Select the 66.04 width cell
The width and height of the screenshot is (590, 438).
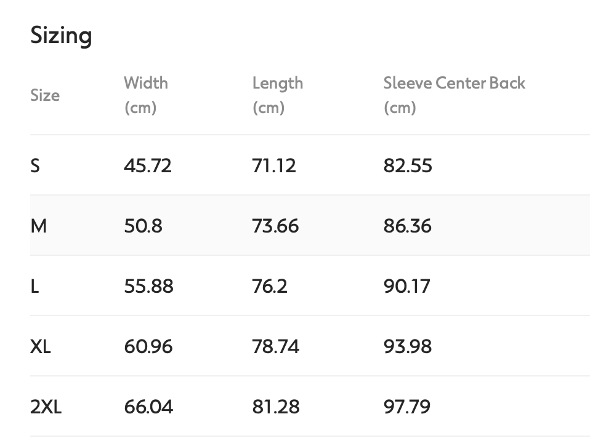click(x=148, y=407)
